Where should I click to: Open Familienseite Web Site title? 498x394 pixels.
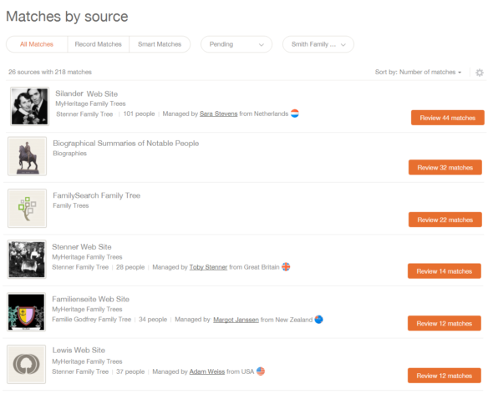[x=90, y=299]
